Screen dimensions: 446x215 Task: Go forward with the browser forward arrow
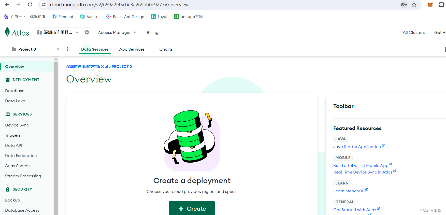pyautogui.click(x=18, y=5)
